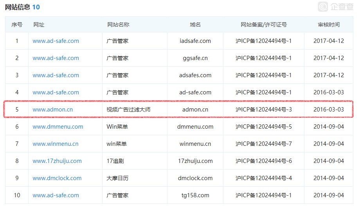Click the 审核时间 column header
The height and width of the screenshot is (207, 358).
click(329, 25)
